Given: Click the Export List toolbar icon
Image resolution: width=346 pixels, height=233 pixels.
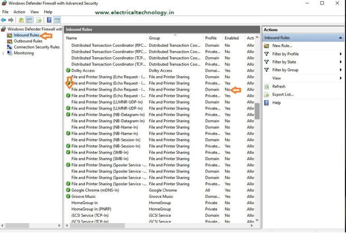Looking at the screenshot, I should click(39, 20).
